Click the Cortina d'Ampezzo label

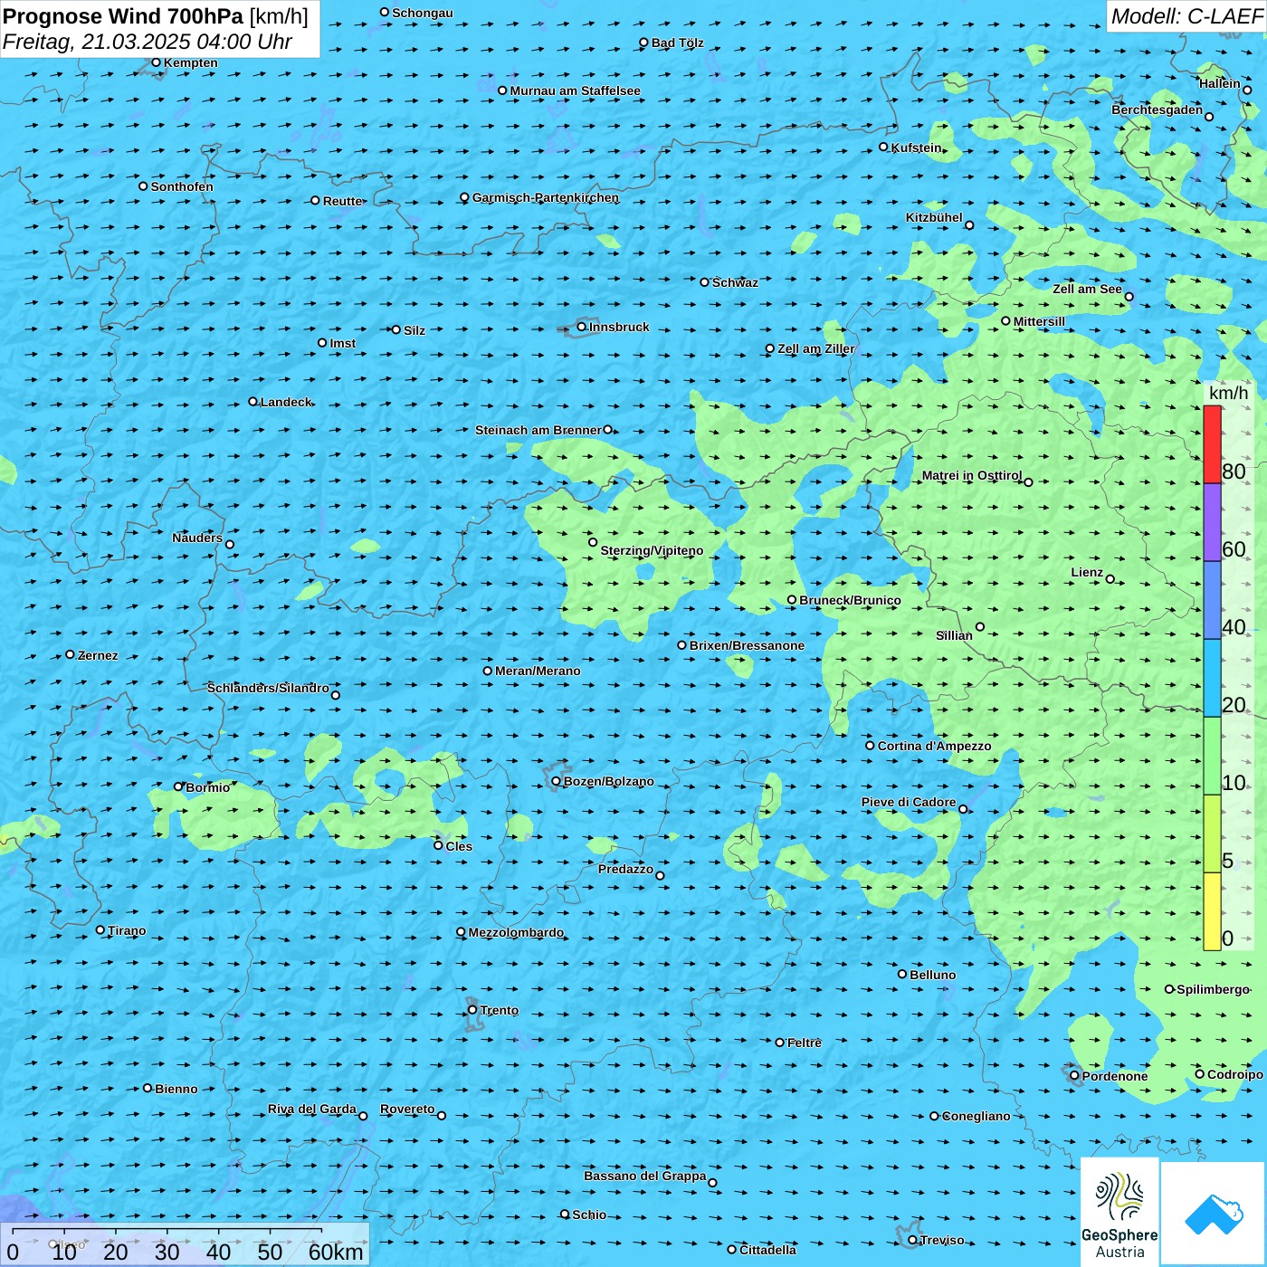(x=934, y=746)
